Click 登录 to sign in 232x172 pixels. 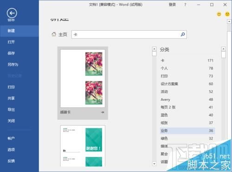click(x=172, y=5)
